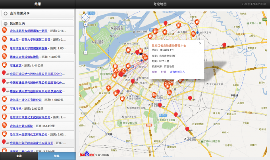Image resolution: width=270 pixels, height=160 pixels.
Task: Open 哈尔滨市第四医院 link
Action: [21, 126]
